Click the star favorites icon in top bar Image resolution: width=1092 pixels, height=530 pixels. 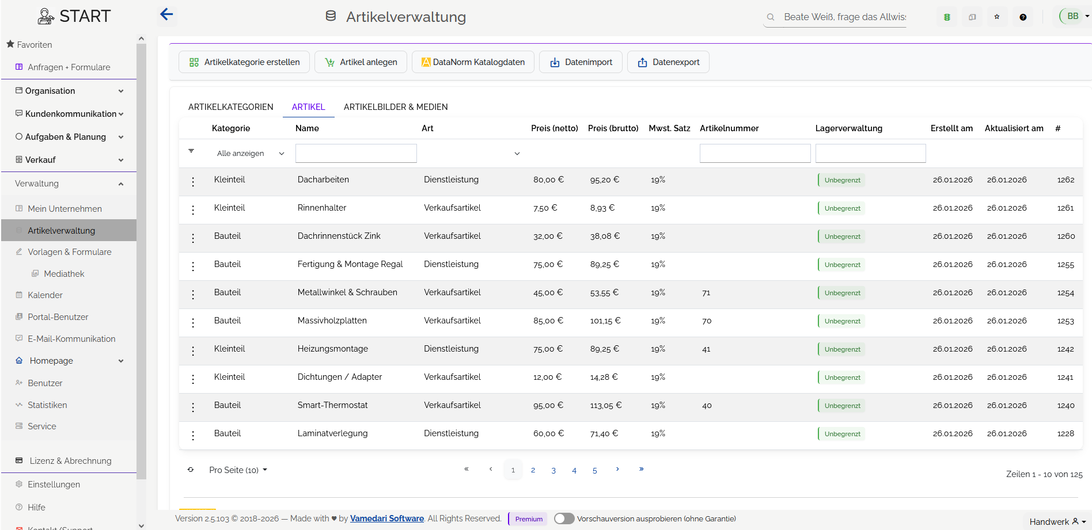click(997, 17)
